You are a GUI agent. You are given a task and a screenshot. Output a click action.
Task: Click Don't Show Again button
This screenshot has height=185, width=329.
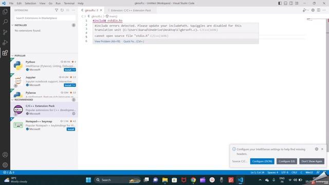coord(312,161)
